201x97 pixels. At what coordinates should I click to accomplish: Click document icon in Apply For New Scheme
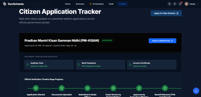(177, 13)
